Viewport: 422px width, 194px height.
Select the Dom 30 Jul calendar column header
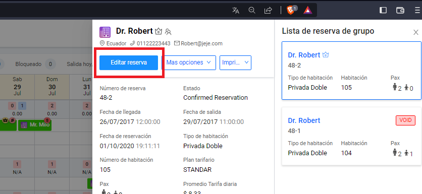point(52,87)
